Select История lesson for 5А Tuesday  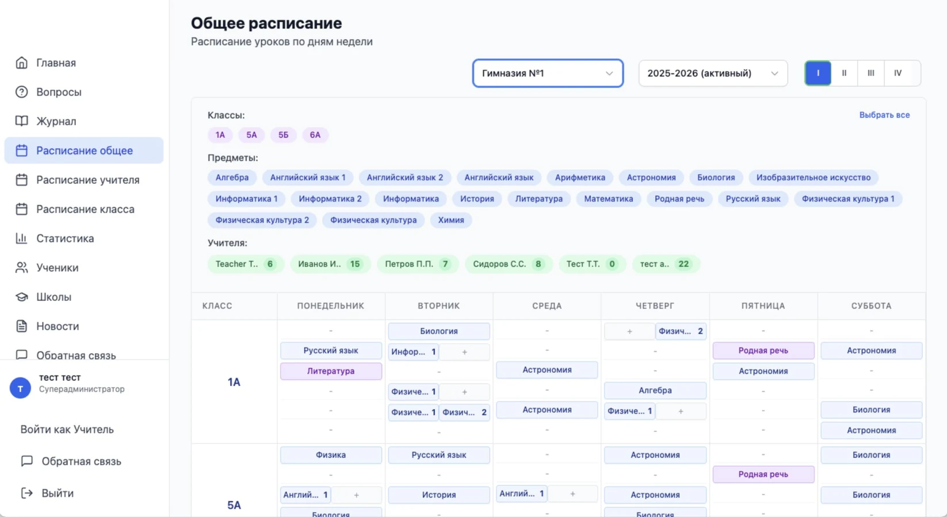pyautogui.click(x=439, y=495)
